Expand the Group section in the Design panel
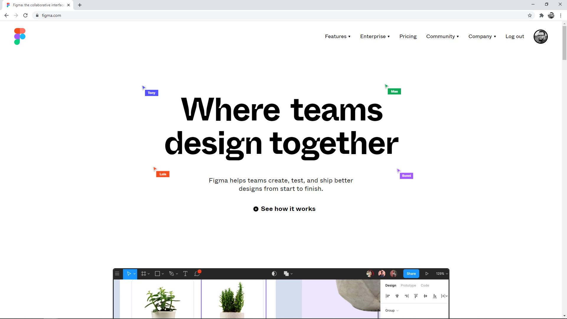Viewport: 567px width, 319px height. pyautogui.click(x=392, y=310)
